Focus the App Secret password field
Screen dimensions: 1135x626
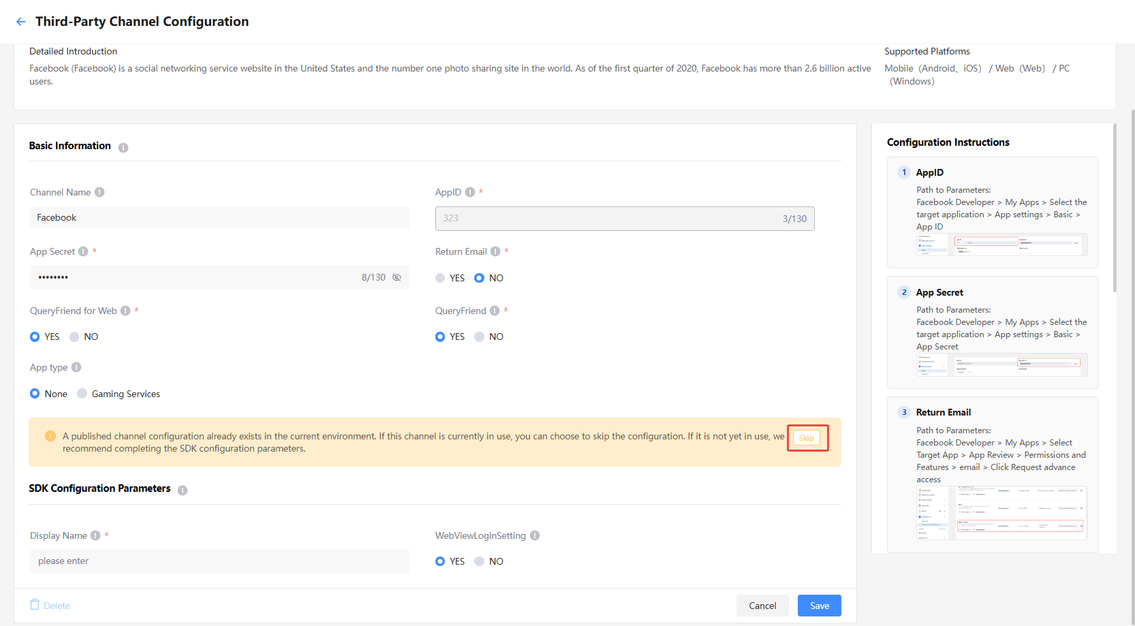[x=219, y=277]
